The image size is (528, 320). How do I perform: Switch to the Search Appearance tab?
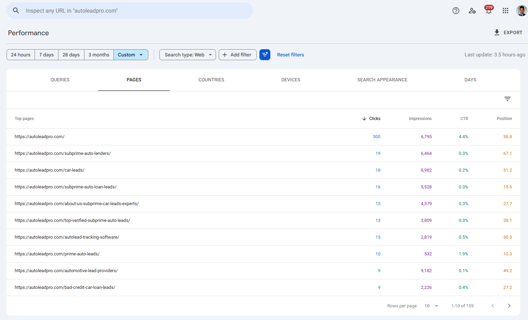tap(382, 80)
